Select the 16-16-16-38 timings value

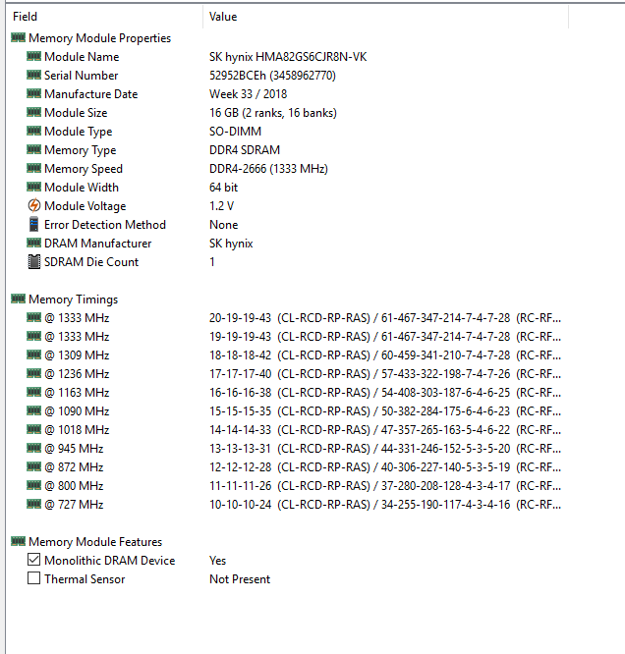click(385, 393)
